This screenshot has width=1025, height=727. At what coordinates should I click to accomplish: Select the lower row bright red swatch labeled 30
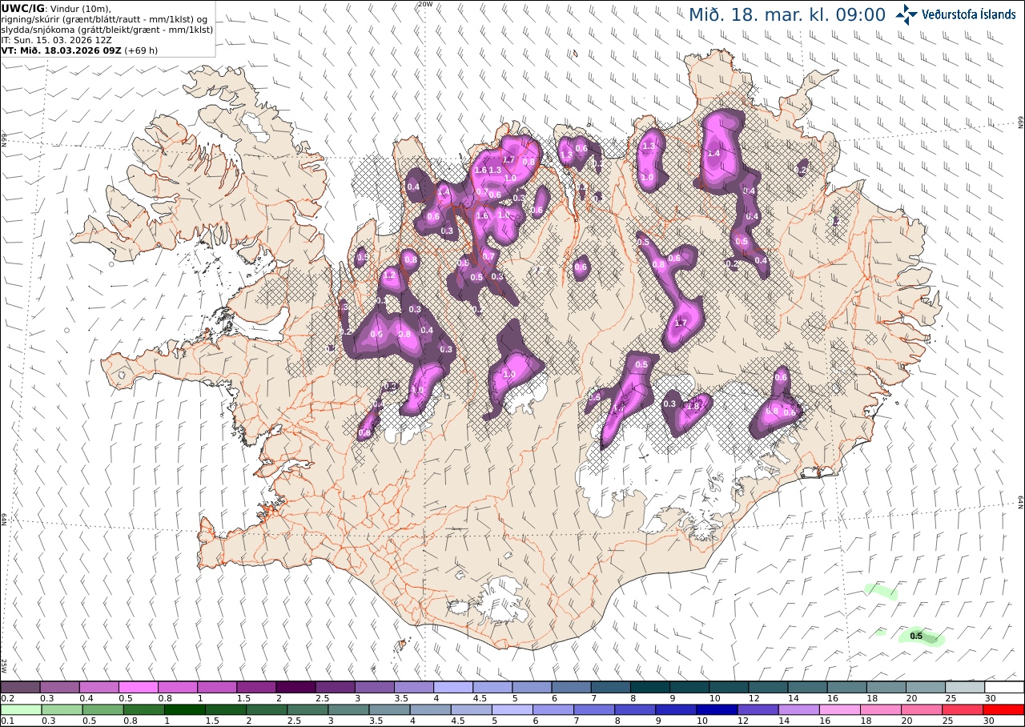[1003, 709]
